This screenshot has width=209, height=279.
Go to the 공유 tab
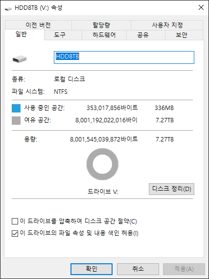pos(146,35)
